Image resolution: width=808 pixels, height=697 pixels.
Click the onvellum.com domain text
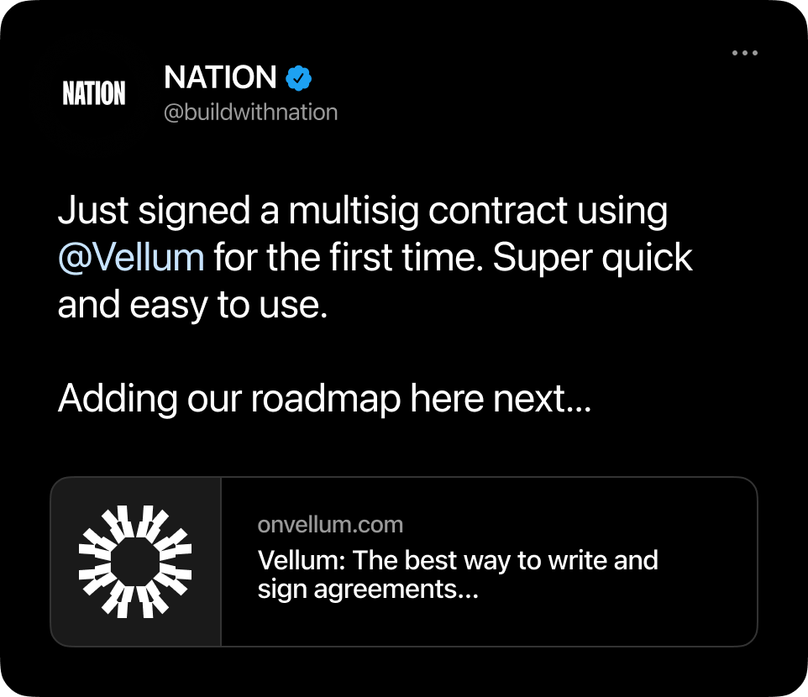point(330,525)
